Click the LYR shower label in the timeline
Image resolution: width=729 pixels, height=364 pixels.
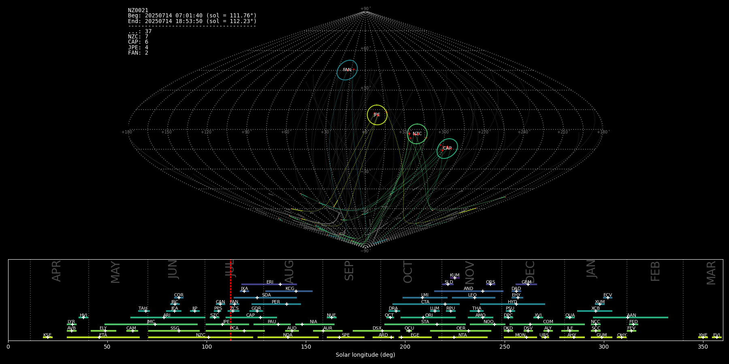pyautogui.click(x=71, y=322)
